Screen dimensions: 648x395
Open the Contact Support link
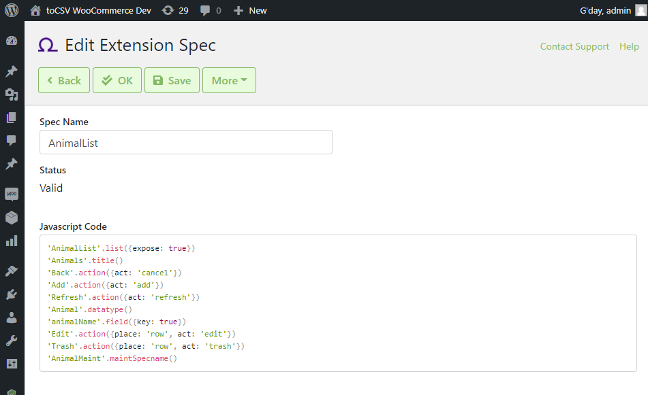(574, 46)
